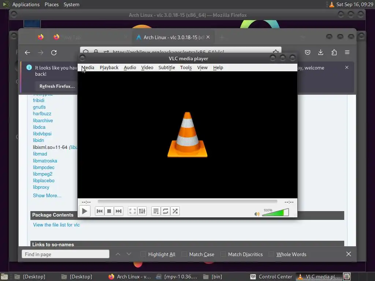Expand dependencies with Show More
This screenshot has height=281, width=375.
[47, 195]
